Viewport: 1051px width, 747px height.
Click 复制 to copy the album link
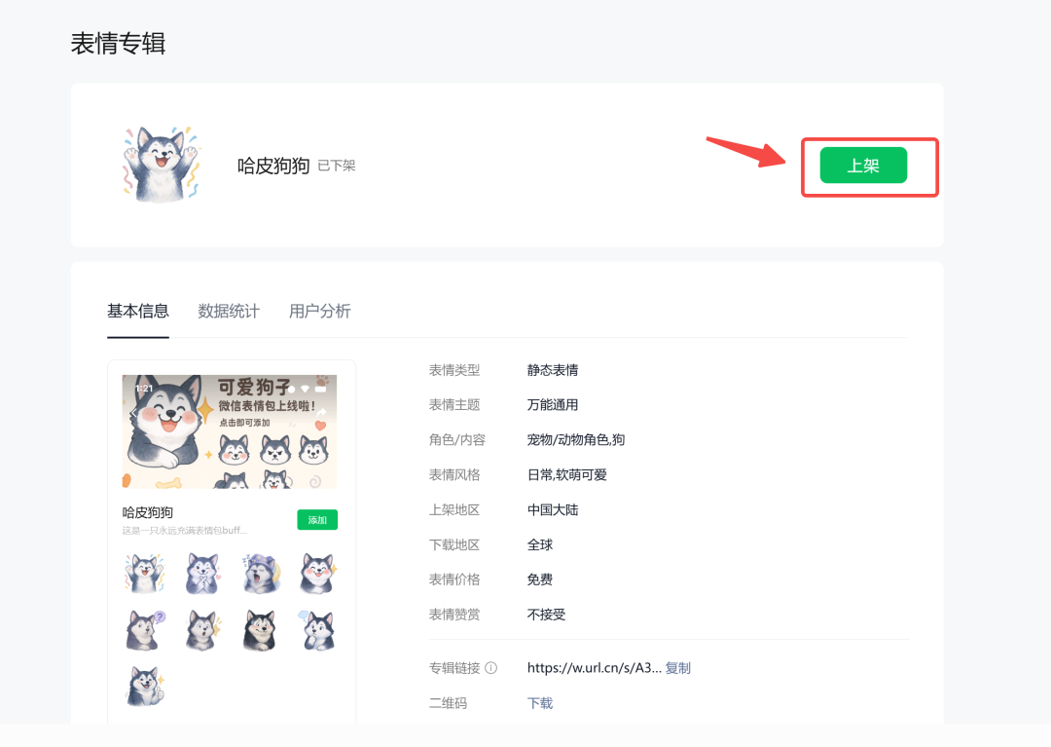[677, 668]
